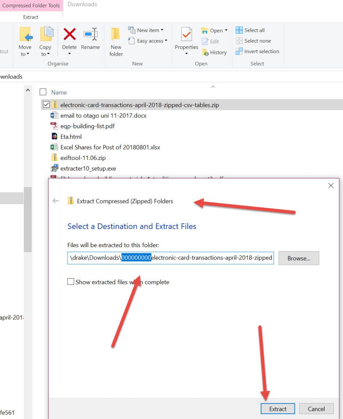Click the back arrow in extract dialog
The height and width of the screenshot is (419, 343).
[x=56, y=201]
